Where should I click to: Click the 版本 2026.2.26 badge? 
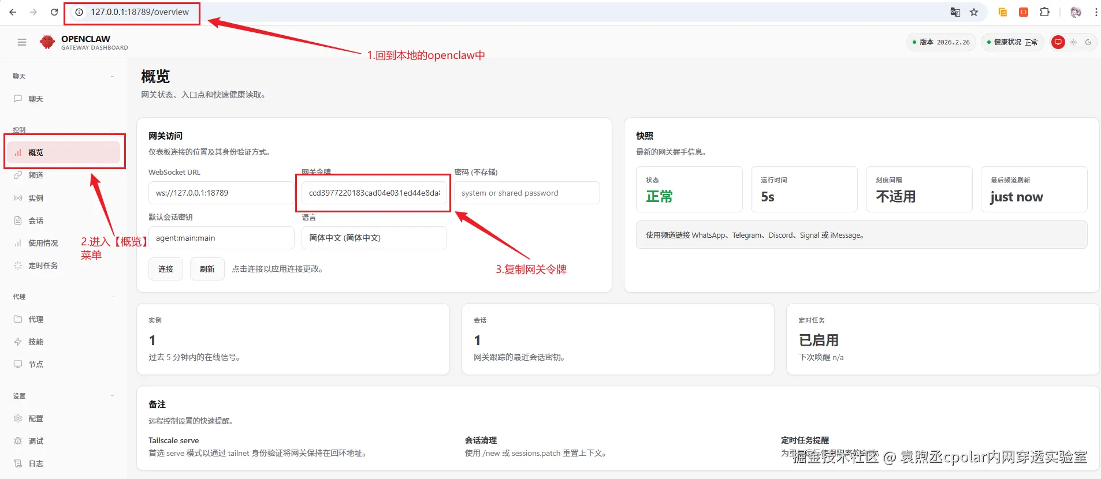point(942,42)
